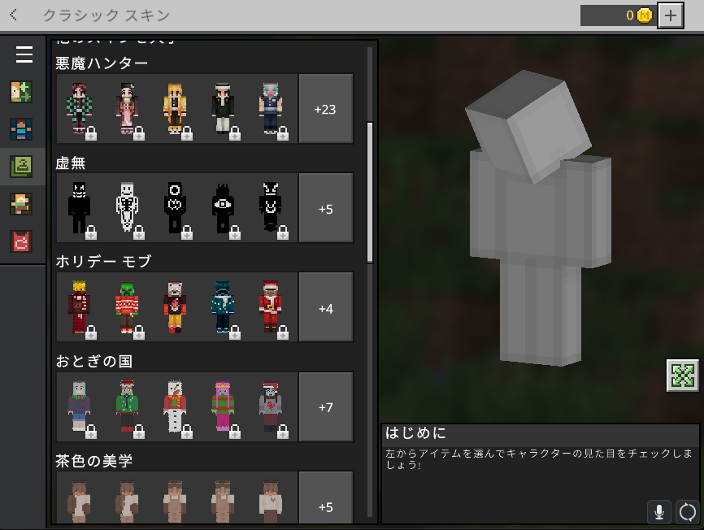This screenshot has height=530, width=704.
Task: Select the running Alex emote icon
Action: (21, 204)
